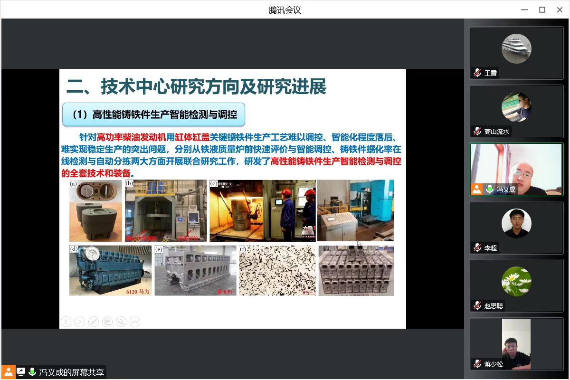Click the next slide arrow in the slideshow toolbar
The height and width of the screenshot is (380, 570).
point(80,322)
